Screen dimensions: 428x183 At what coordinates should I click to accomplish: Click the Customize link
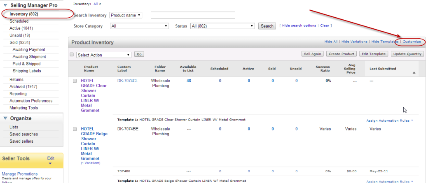[x=412, y=42]
